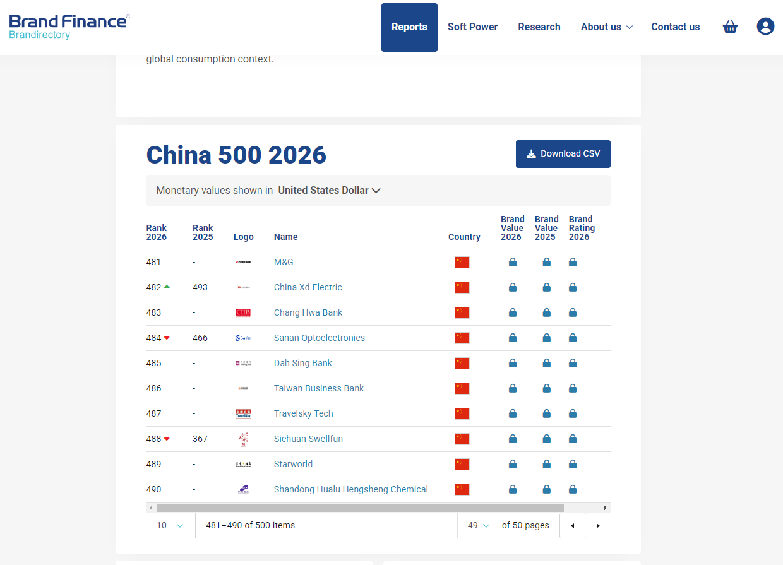This screenshot has width=783, height=565.
Task: Click the Brand Finance Brandirectory logo
Action: click(69, 27)
